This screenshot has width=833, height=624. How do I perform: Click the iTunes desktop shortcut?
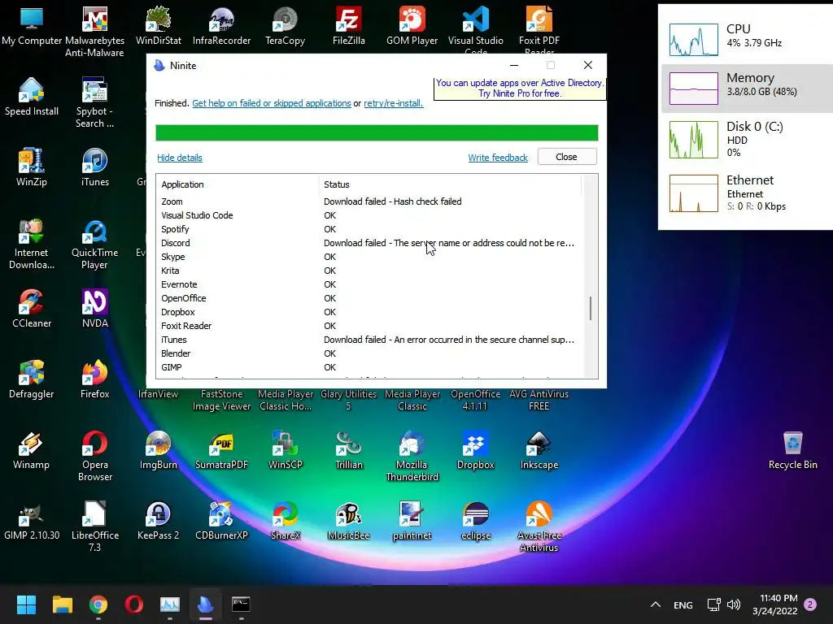[x=94, y=167]
